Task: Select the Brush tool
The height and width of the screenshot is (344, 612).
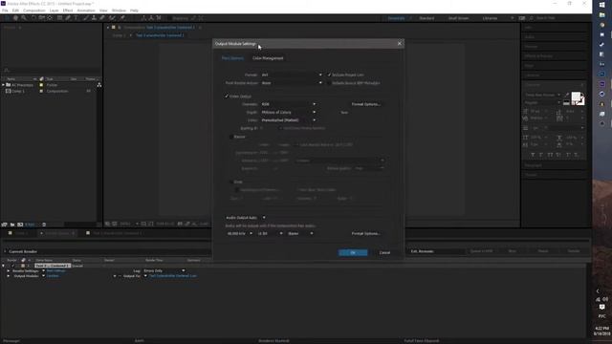Action: coord(85,18)
